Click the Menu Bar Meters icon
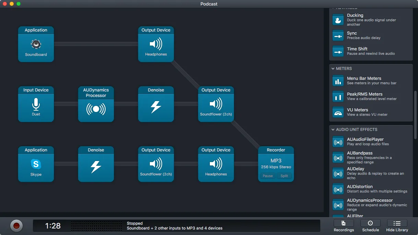The image size is (418, 235). coord(338,81)
